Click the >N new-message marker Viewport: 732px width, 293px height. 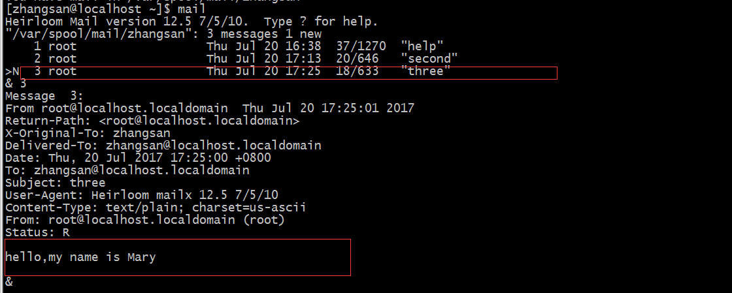coord(12,72)
